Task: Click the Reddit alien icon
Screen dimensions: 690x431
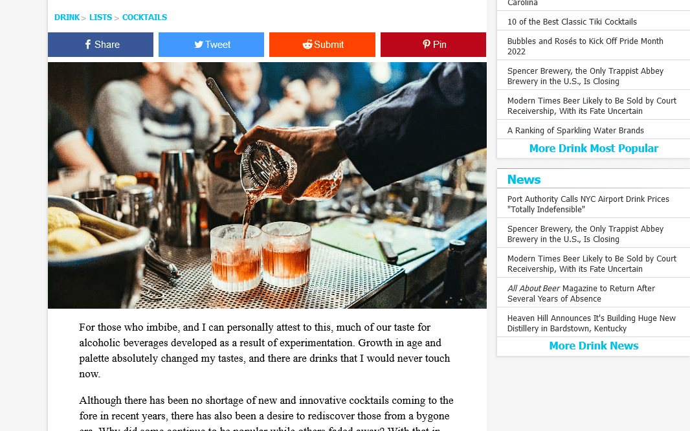Action: [307, 45]
